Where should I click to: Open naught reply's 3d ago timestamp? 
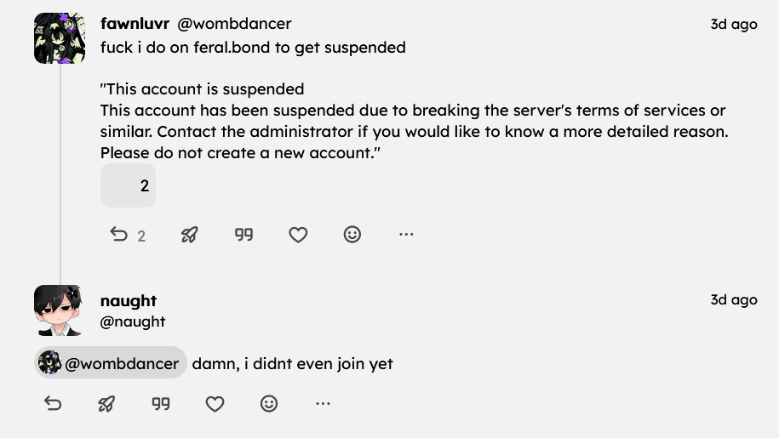click(734, 299)
